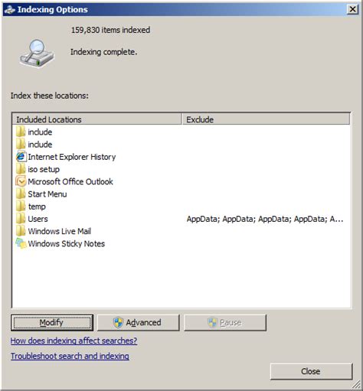Click the temp folder icon
Screen dimensions: 363x391
pyautogui.click(x=21, y=206)
